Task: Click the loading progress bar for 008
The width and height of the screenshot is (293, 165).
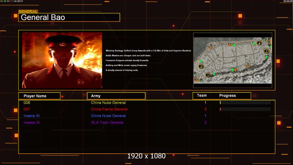Action: [x=245, y=102]
